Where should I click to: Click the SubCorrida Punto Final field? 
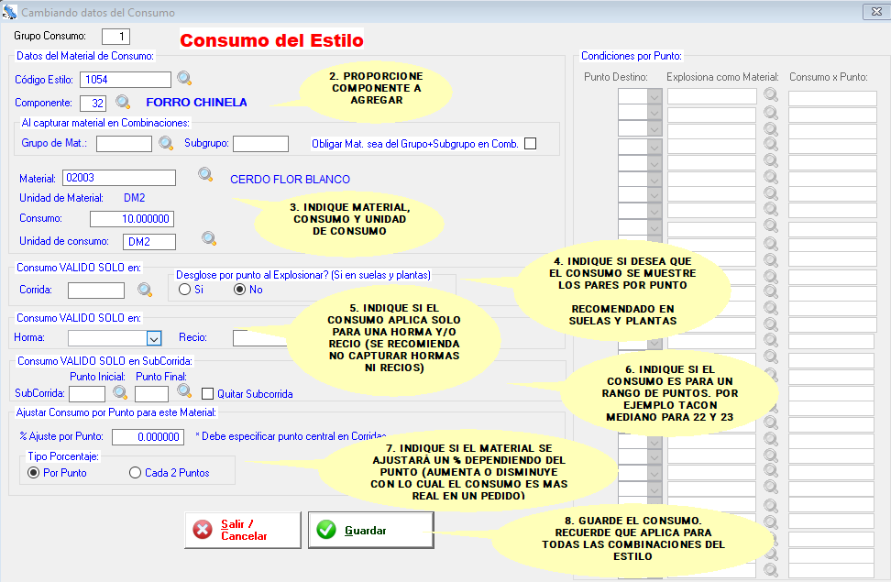pyautogui.click(x=152, y=394)
